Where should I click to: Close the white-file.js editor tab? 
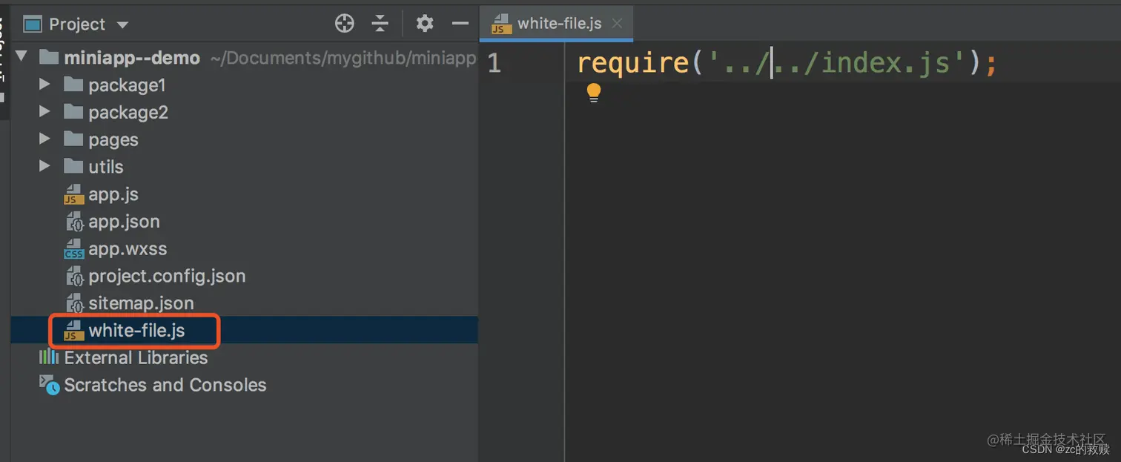pyautogui.click(x=617, y=24)
